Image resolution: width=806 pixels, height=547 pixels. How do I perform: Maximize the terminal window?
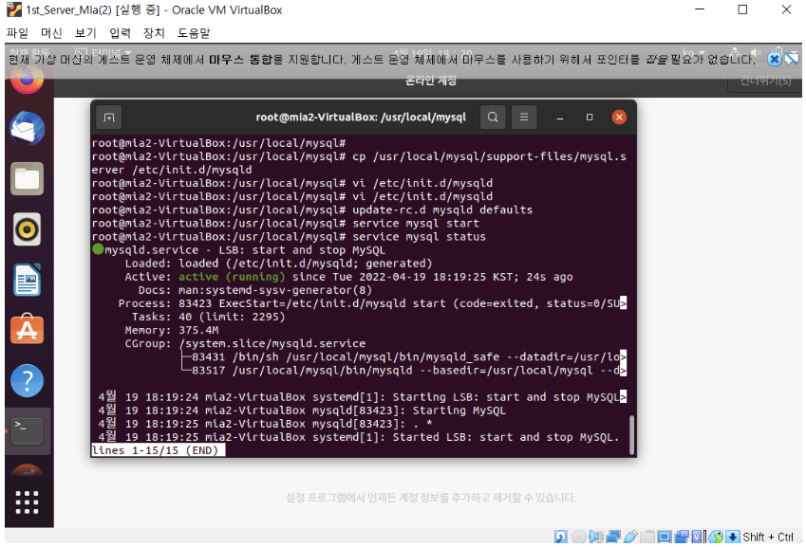pyautogui.click(x=590, y=118)
